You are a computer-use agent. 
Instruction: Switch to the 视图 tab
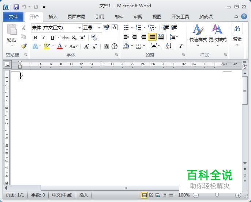click(x=157, y=17)
